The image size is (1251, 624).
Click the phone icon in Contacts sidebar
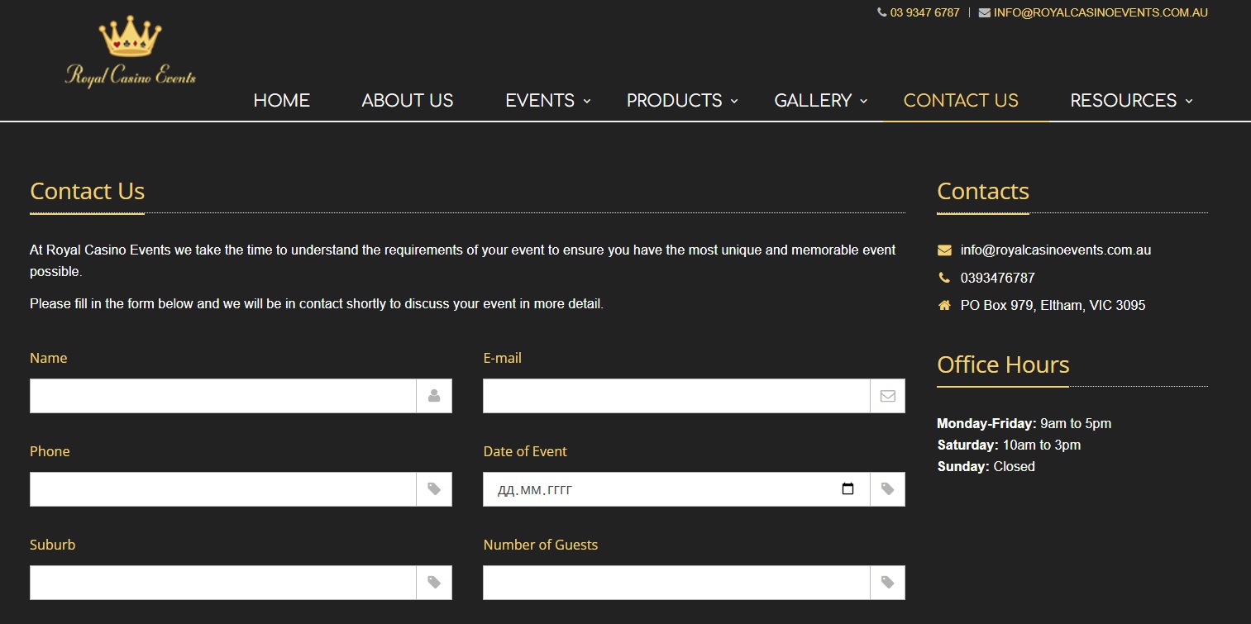pyautogui.click(x=944, y=278)
